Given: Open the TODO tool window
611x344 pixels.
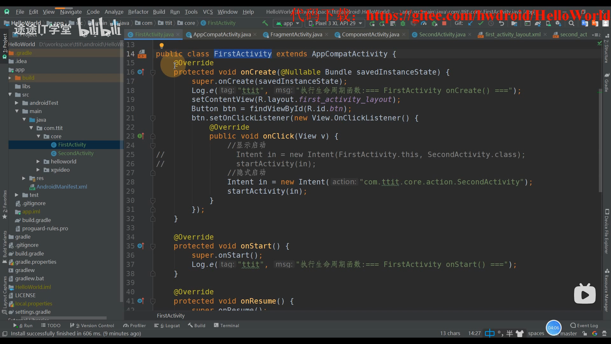Looking at the screenshot, I should tap(51, 326).
